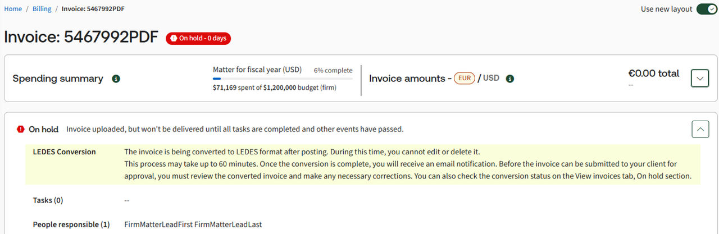
Task: Click the red On hold alert icon
Action: 21,129
